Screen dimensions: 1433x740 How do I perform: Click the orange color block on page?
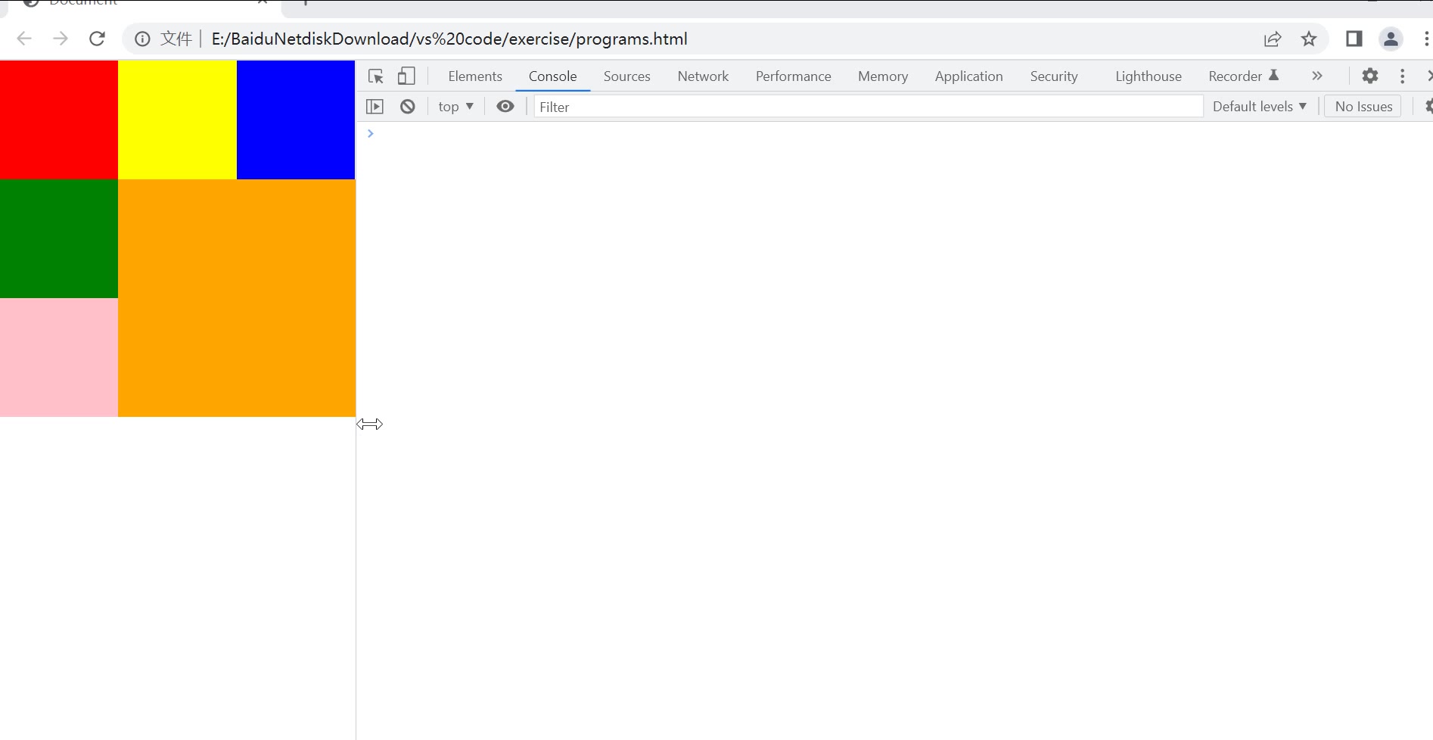click(236, 297)
